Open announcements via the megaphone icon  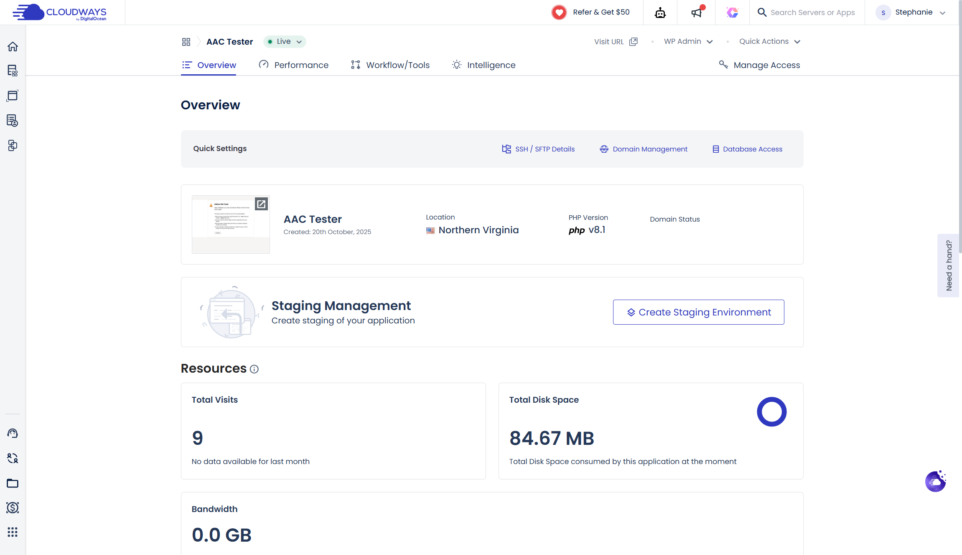click(x=696, y=13)
